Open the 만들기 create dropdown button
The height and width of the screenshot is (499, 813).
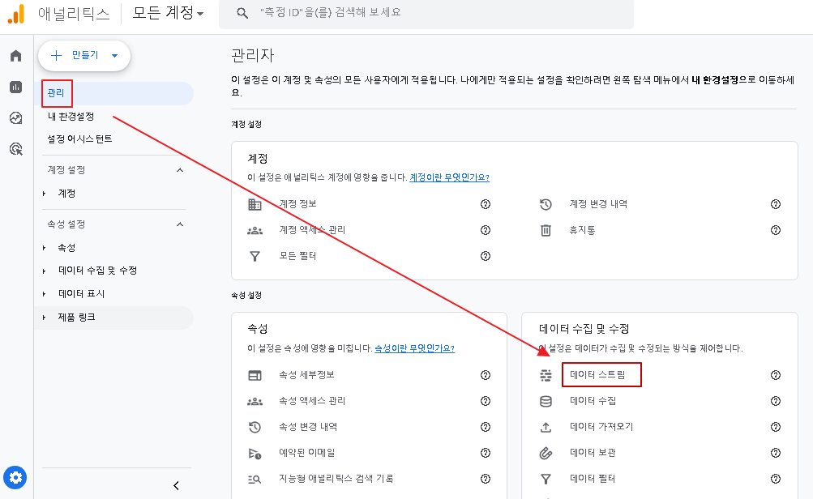(x=84, y=55)
